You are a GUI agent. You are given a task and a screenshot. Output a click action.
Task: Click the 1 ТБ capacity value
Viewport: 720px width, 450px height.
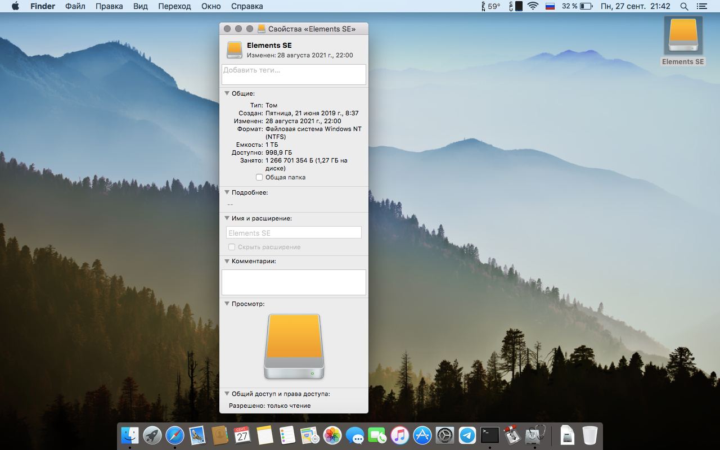pyautogui.click(x=272, y=145)
